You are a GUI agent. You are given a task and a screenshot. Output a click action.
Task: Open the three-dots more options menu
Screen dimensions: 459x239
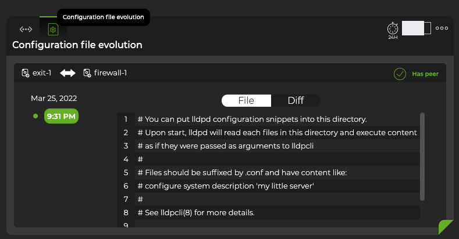(442, 28)
